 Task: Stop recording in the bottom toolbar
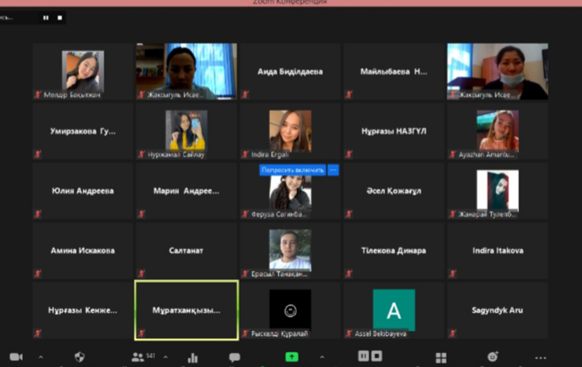pos(377,356)
